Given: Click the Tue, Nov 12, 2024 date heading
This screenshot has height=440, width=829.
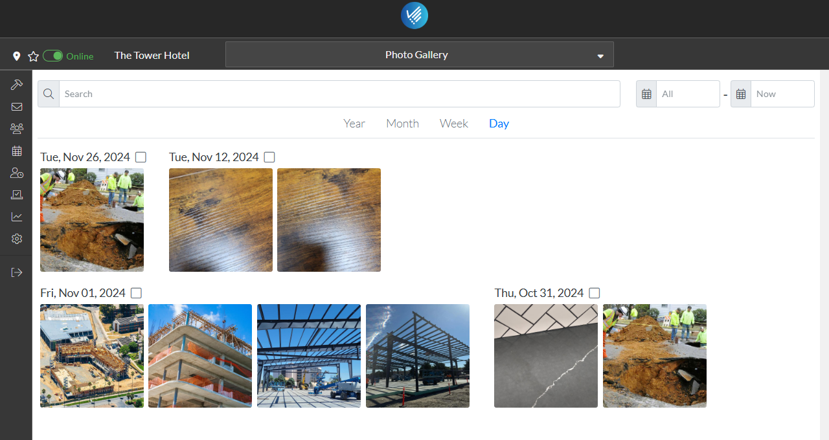Looking at the screenshot, I should (214, 157).
